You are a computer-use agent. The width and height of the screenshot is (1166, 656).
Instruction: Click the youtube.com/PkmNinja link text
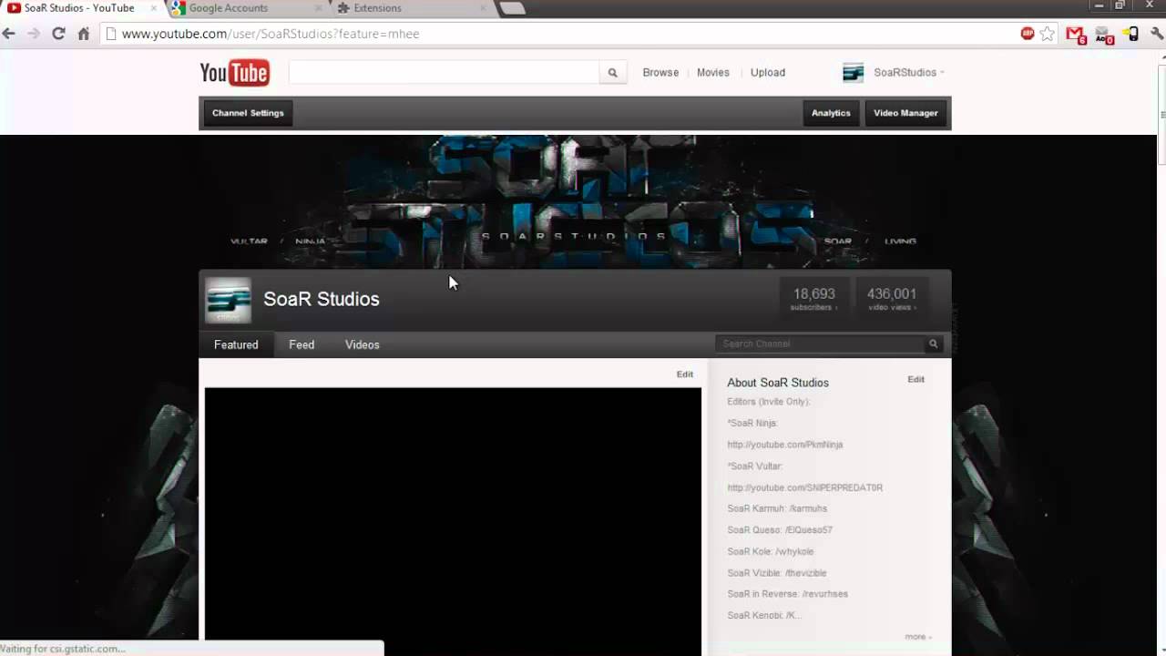tap(785, 445)
